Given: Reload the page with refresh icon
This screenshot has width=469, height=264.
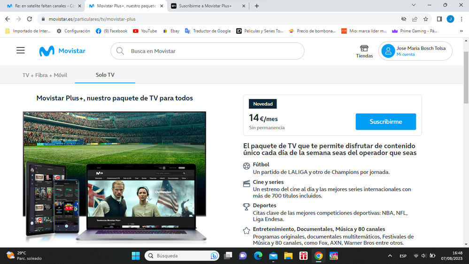Looking at the screenshot, I should click(29, 19).
